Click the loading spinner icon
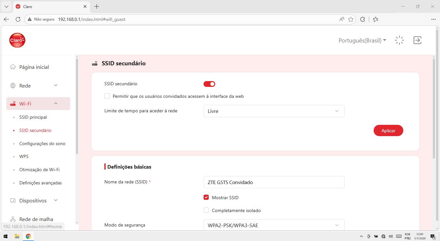Image resolution: width=440 pixels, height=241 pixels. [x=399, y=40]
